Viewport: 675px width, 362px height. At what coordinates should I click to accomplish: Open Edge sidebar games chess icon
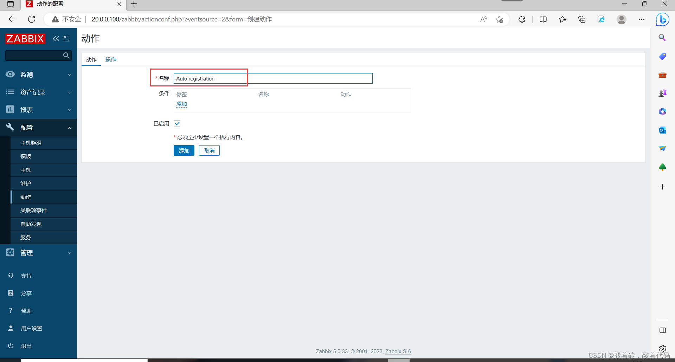662,93
